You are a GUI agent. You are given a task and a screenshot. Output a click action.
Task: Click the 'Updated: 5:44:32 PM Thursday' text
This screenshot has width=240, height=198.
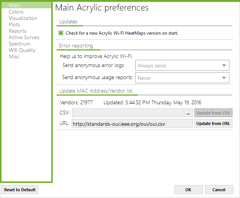pyautogui.click(x=138, y=102)
